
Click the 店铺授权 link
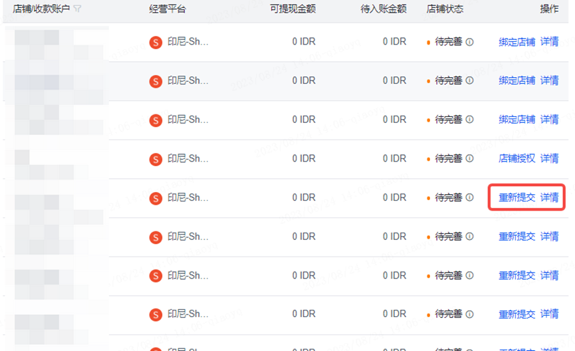pos(517,158)
